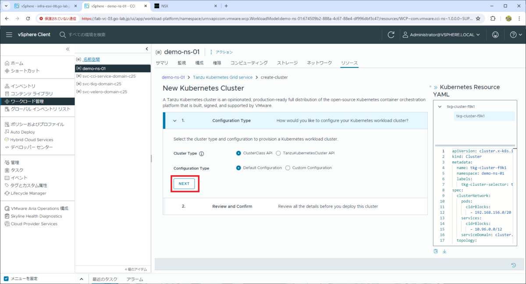
Task: Open Lifecycle Manager from the sidebar
Action: [x=28, y=193]
